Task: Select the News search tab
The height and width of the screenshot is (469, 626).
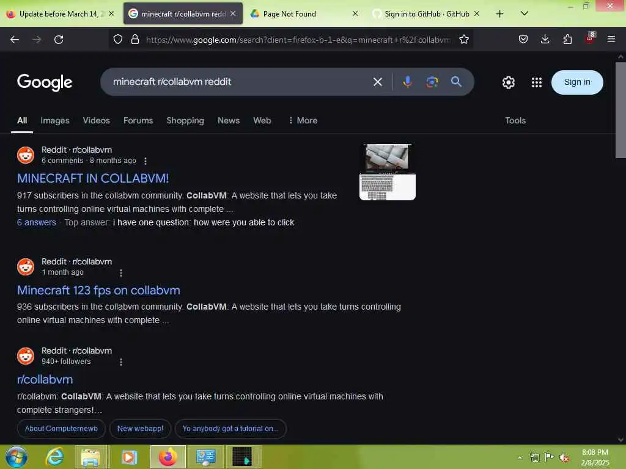Action: [229, 120]
